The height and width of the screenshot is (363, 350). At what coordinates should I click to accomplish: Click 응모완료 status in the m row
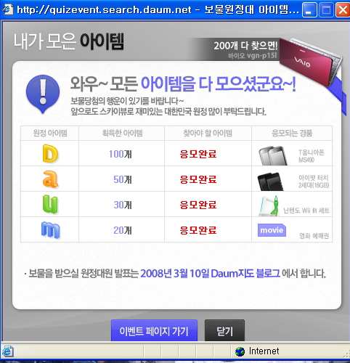[x=198, y=230]
